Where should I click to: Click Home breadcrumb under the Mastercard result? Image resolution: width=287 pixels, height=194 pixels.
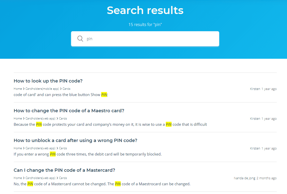click(x=18, y=178)
